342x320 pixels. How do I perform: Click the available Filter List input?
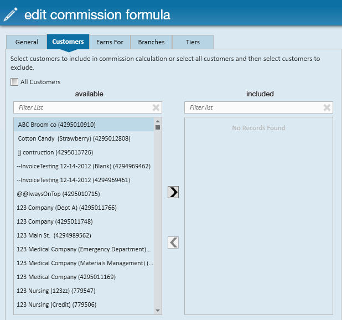(83, 107)
